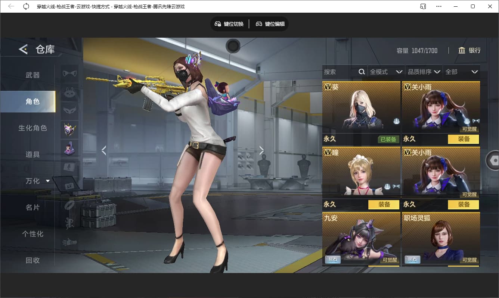Go to the 道具 tab

click(32, 154)
